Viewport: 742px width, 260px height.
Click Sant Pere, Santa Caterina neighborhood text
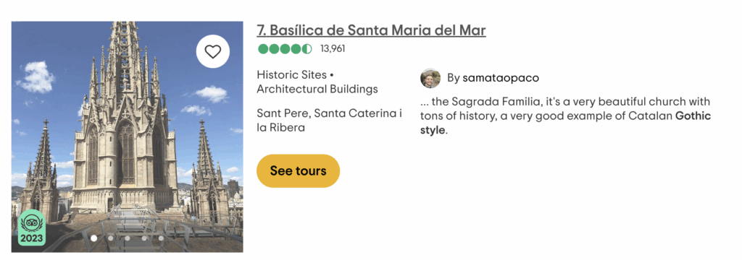point(330,121)
